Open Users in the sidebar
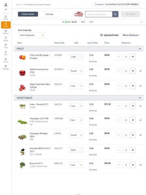 point(6,60)
